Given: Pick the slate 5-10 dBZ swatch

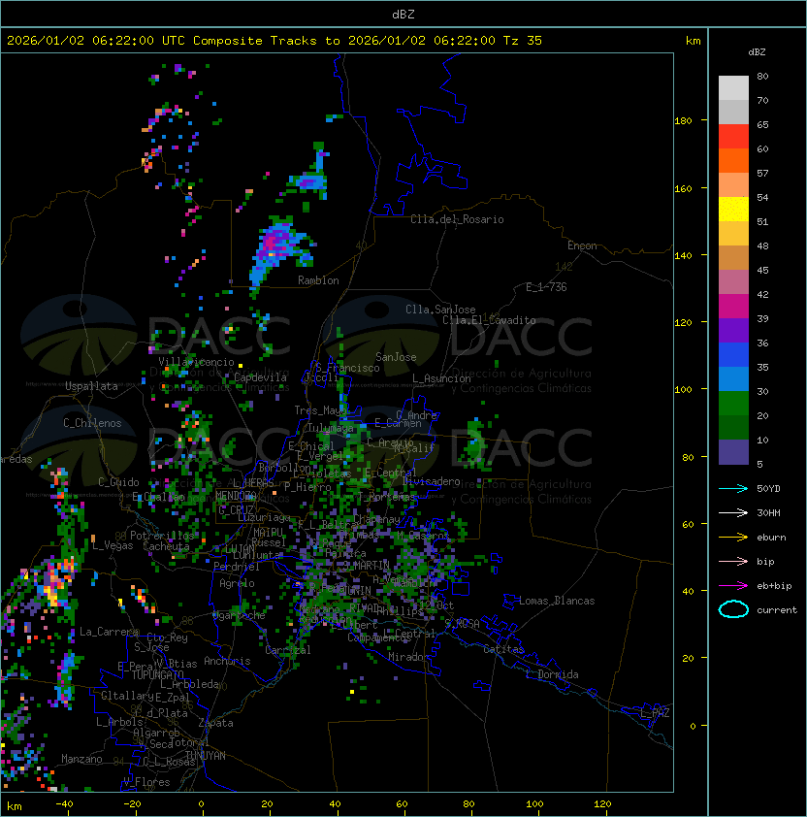Looking at the screenshot, I should [733, 452].
